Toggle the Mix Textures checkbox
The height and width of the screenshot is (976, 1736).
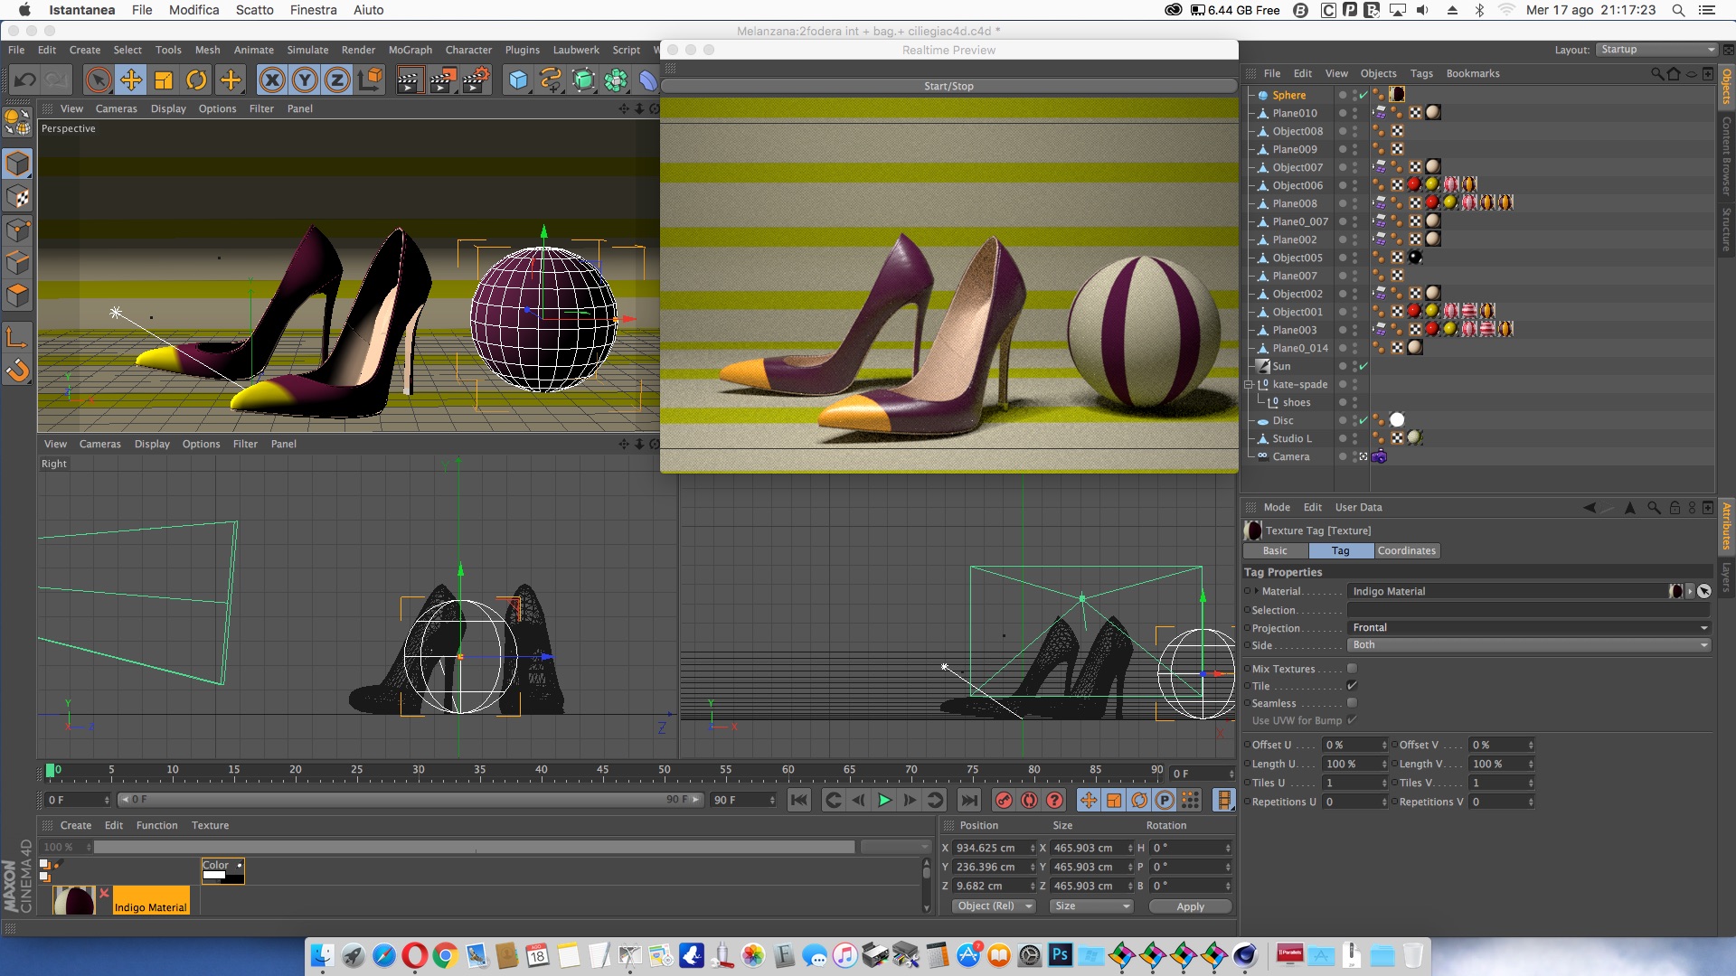[x=1353, y=669]
